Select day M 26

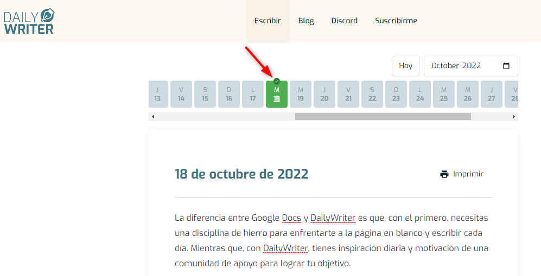[468, 94]
